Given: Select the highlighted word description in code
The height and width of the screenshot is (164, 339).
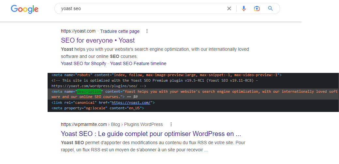Looking at the screenshot, I should 89,91.
